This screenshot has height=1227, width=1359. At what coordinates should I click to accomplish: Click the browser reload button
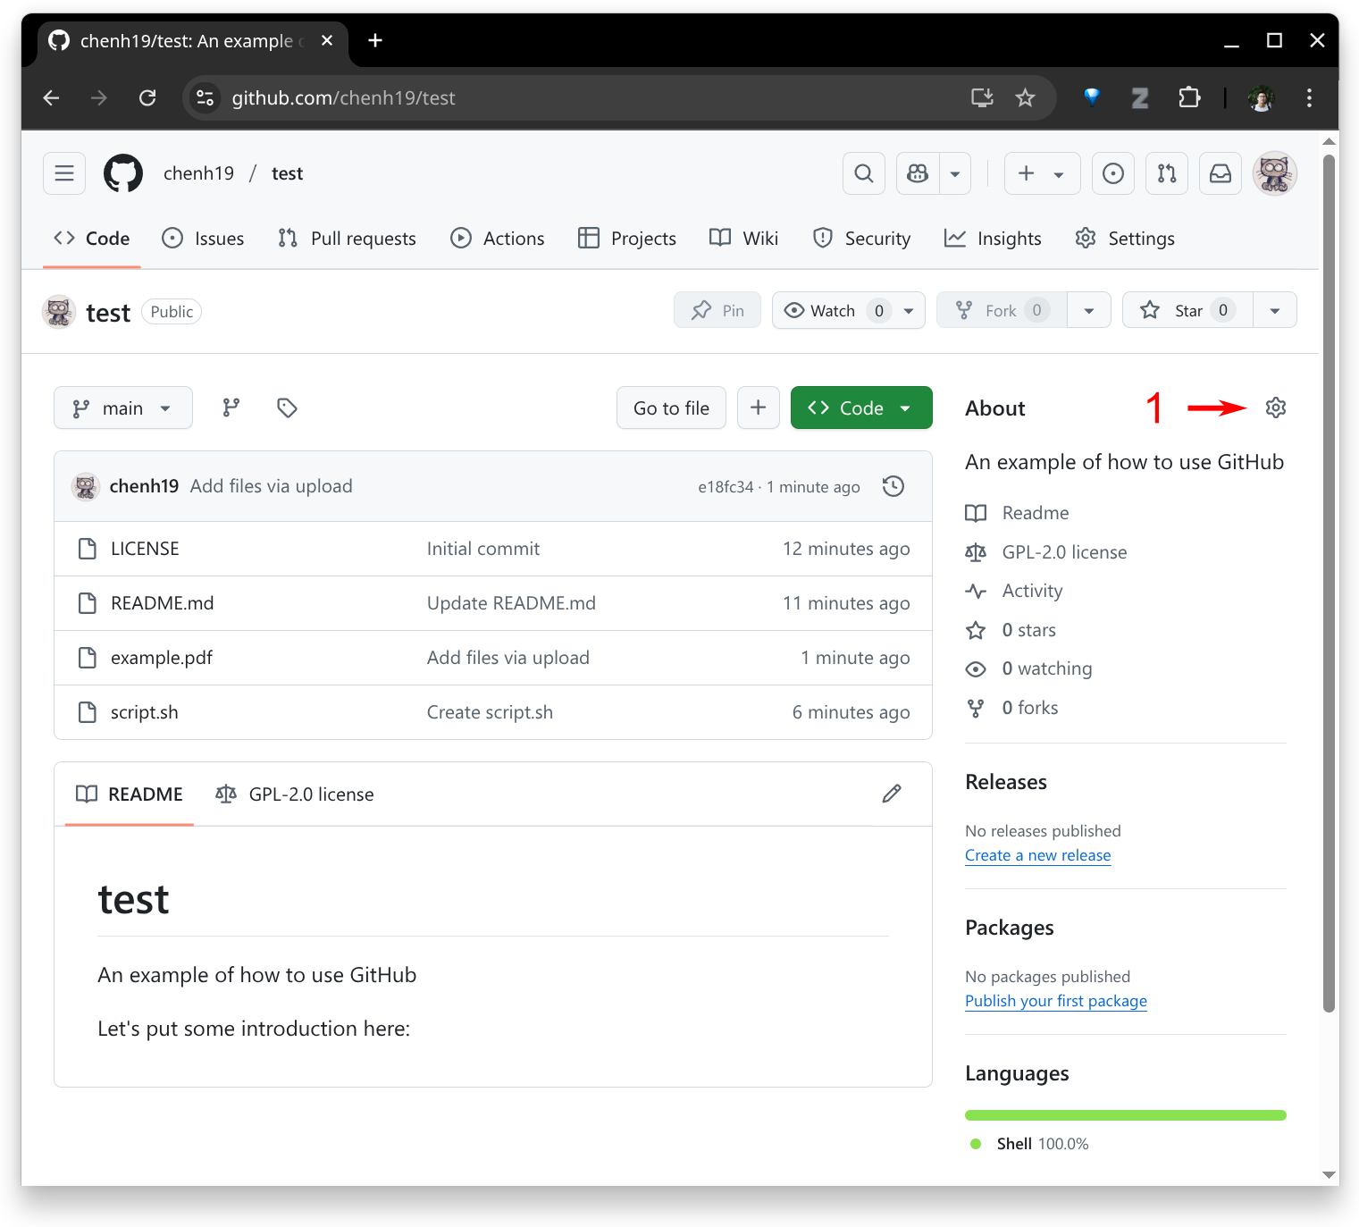tap(147, 97)
